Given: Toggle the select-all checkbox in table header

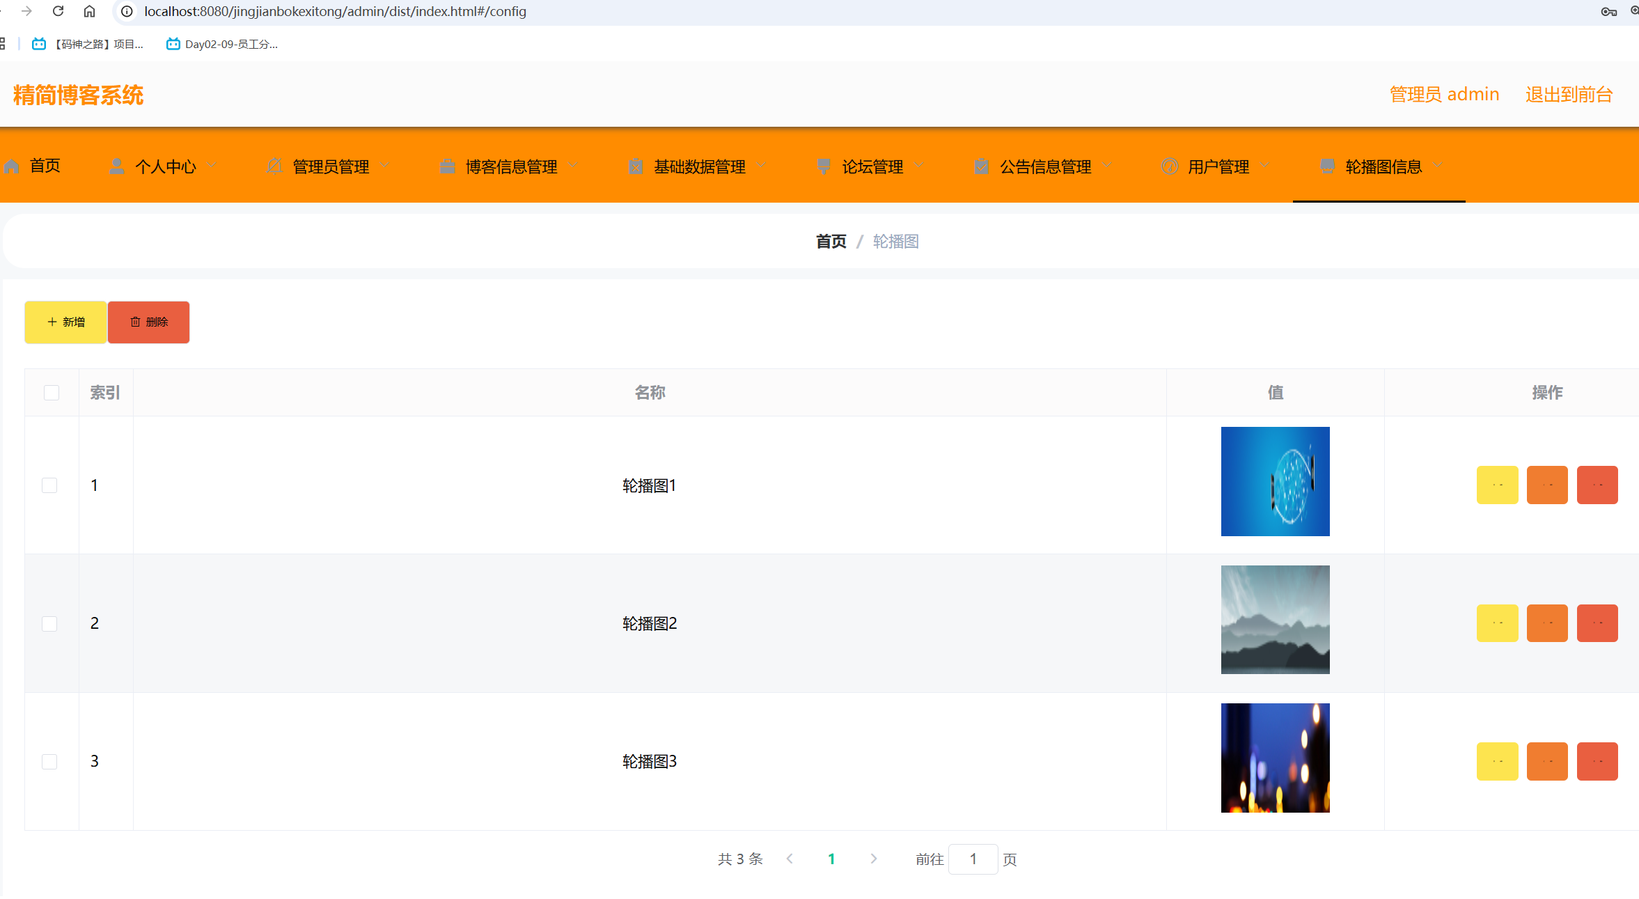Looking at the screenshot, I should 52,393.
